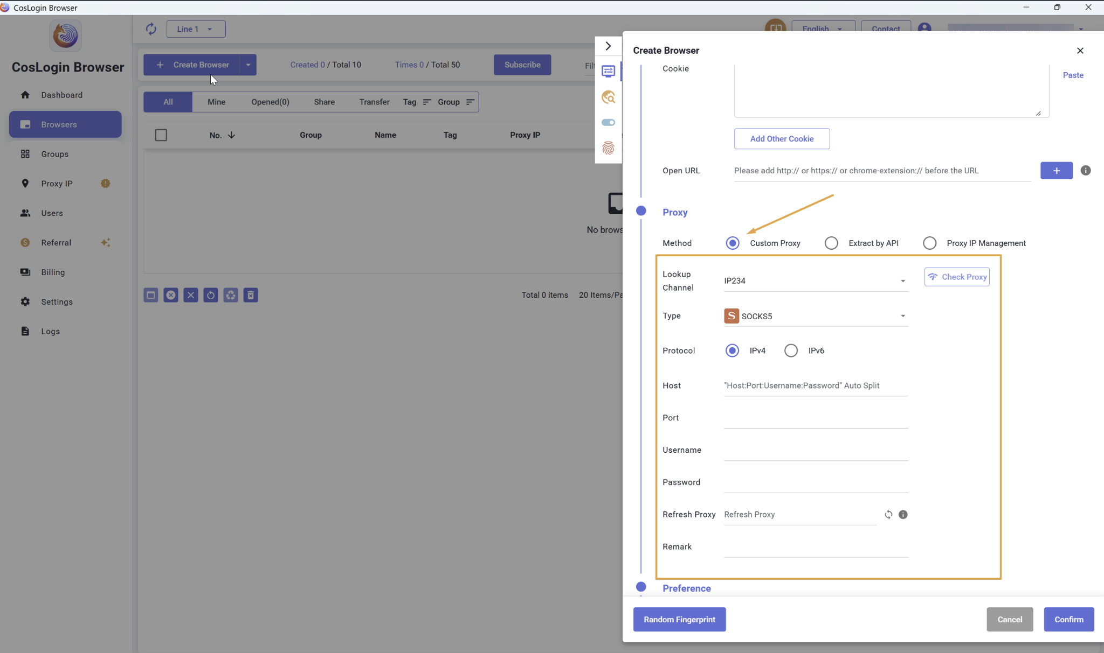Click the globe search icon in side strip
The width and height of the screenshot is (1104, 653).
(608, 97)
